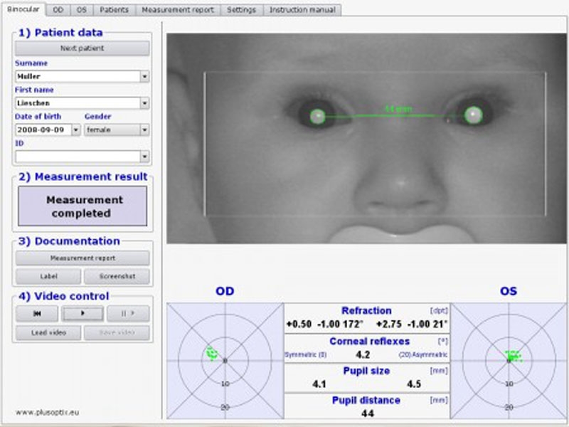
Task: Click the Next patient button
Action: tap(83, 48)
